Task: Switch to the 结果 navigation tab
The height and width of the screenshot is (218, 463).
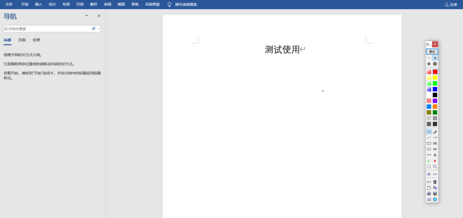Action: 36,40
